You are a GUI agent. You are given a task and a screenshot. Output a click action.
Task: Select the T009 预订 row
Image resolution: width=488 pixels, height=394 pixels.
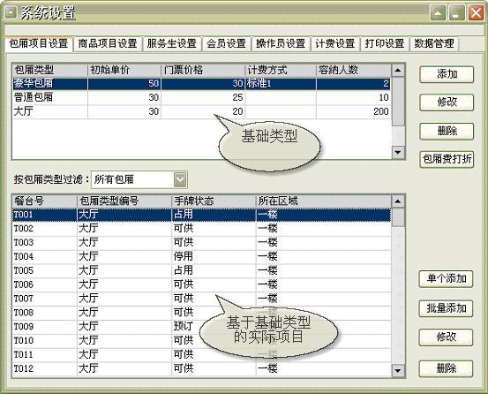pos(202,326)
